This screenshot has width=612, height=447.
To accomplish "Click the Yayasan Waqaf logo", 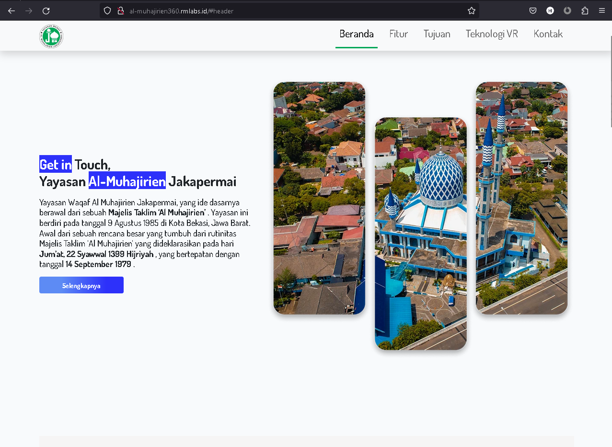I will (51, 36).
